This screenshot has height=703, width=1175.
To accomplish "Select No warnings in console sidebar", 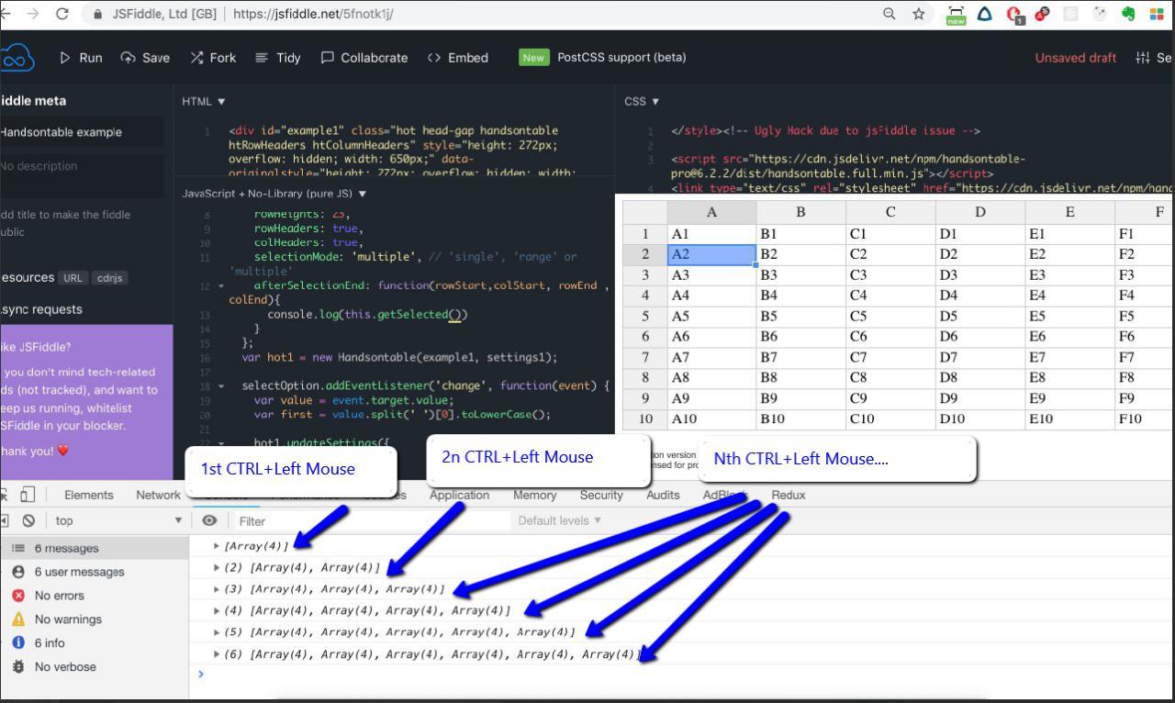I will point(95,619).
